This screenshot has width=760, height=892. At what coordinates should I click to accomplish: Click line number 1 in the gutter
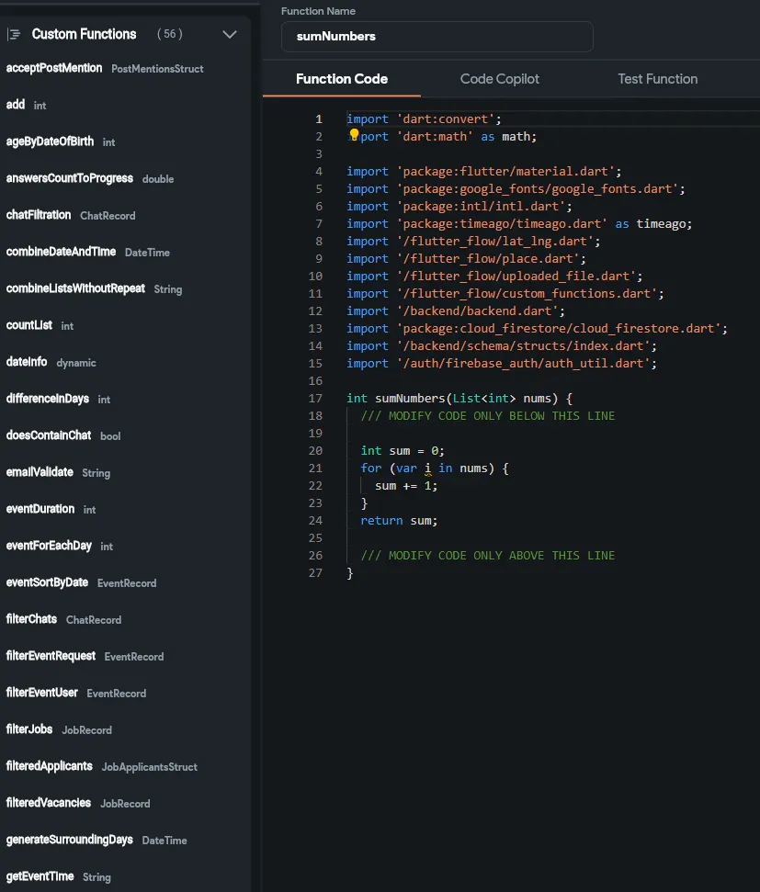pos(319,119)
